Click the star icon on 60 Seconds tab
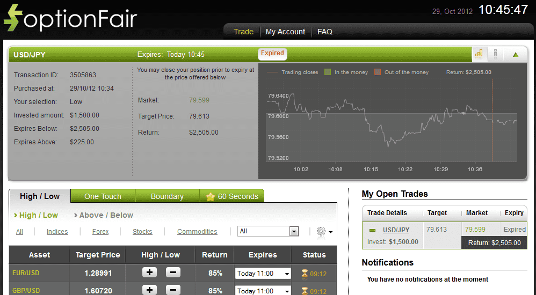This screenshot has width=536, height=295. 211,197
